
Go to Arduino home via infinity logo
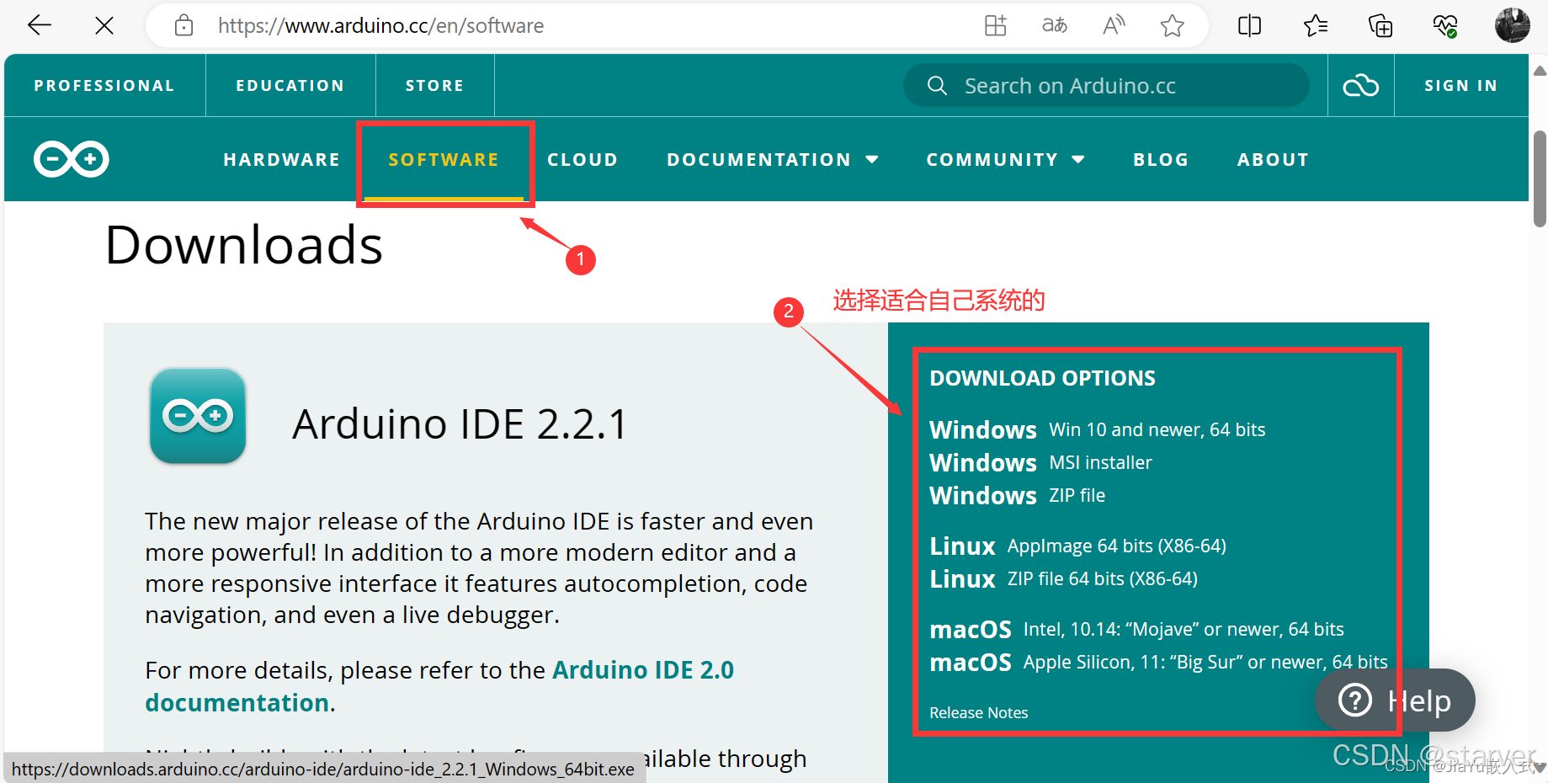tap(72, 159)
